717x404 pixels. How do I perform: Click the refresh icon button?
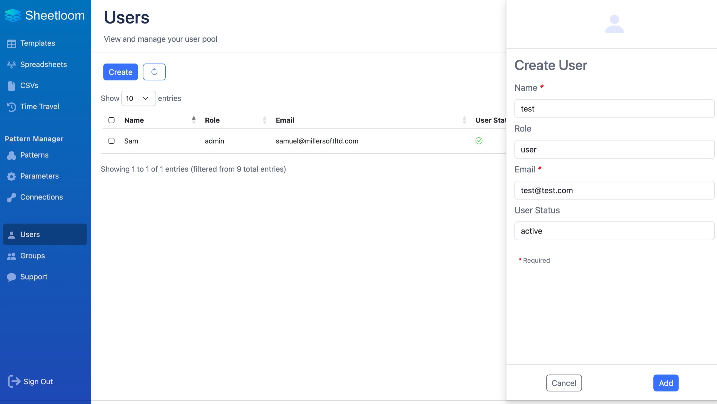[154, 72]
